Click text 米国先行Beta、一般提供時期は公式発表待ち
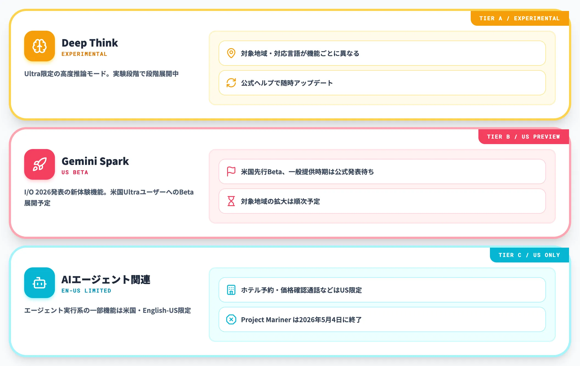The width and height of the screenshot is (580, 366). 307,172
